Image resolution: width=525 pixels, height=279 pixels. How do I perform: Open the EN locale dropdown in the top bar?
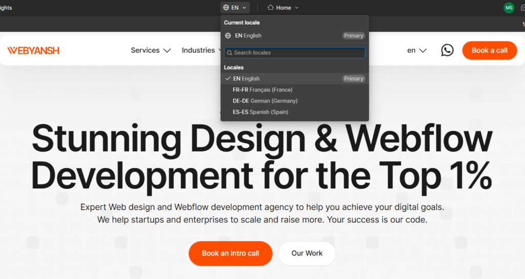coord(235,7)
